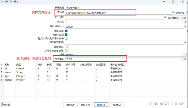Click the Help question mark icon
The image size is (188, 108).
pyautogui.click(x=2, y=104)
